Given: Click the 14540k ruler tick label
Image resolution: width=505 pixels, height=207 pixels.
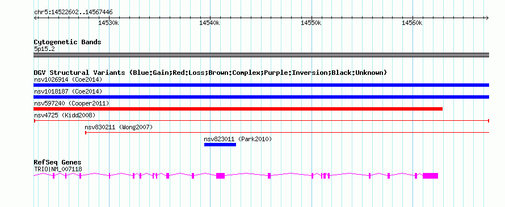Looking at the screenshot, I should 210,23.
